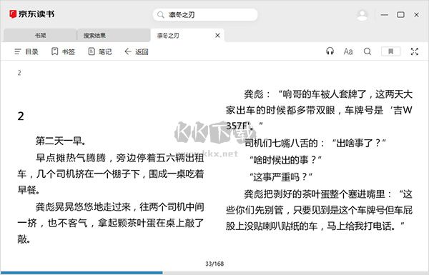Click the line "啥时候出的事？"
This screenshot has width=429, height=275.
pyautogui.click(x=285, y=160)
